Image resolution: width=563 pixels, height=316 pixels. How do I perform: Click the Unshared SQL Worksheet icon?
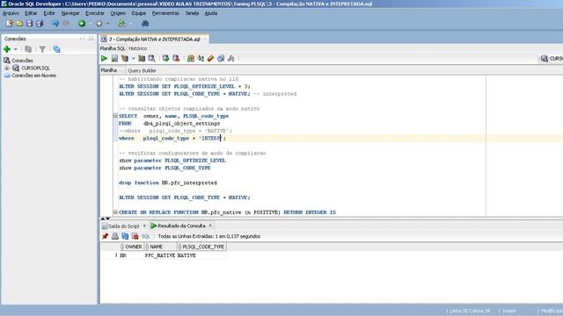click(x=191, y=59)
